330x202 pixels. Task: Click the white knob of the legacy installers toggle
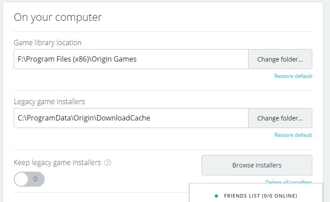[22, 179]
